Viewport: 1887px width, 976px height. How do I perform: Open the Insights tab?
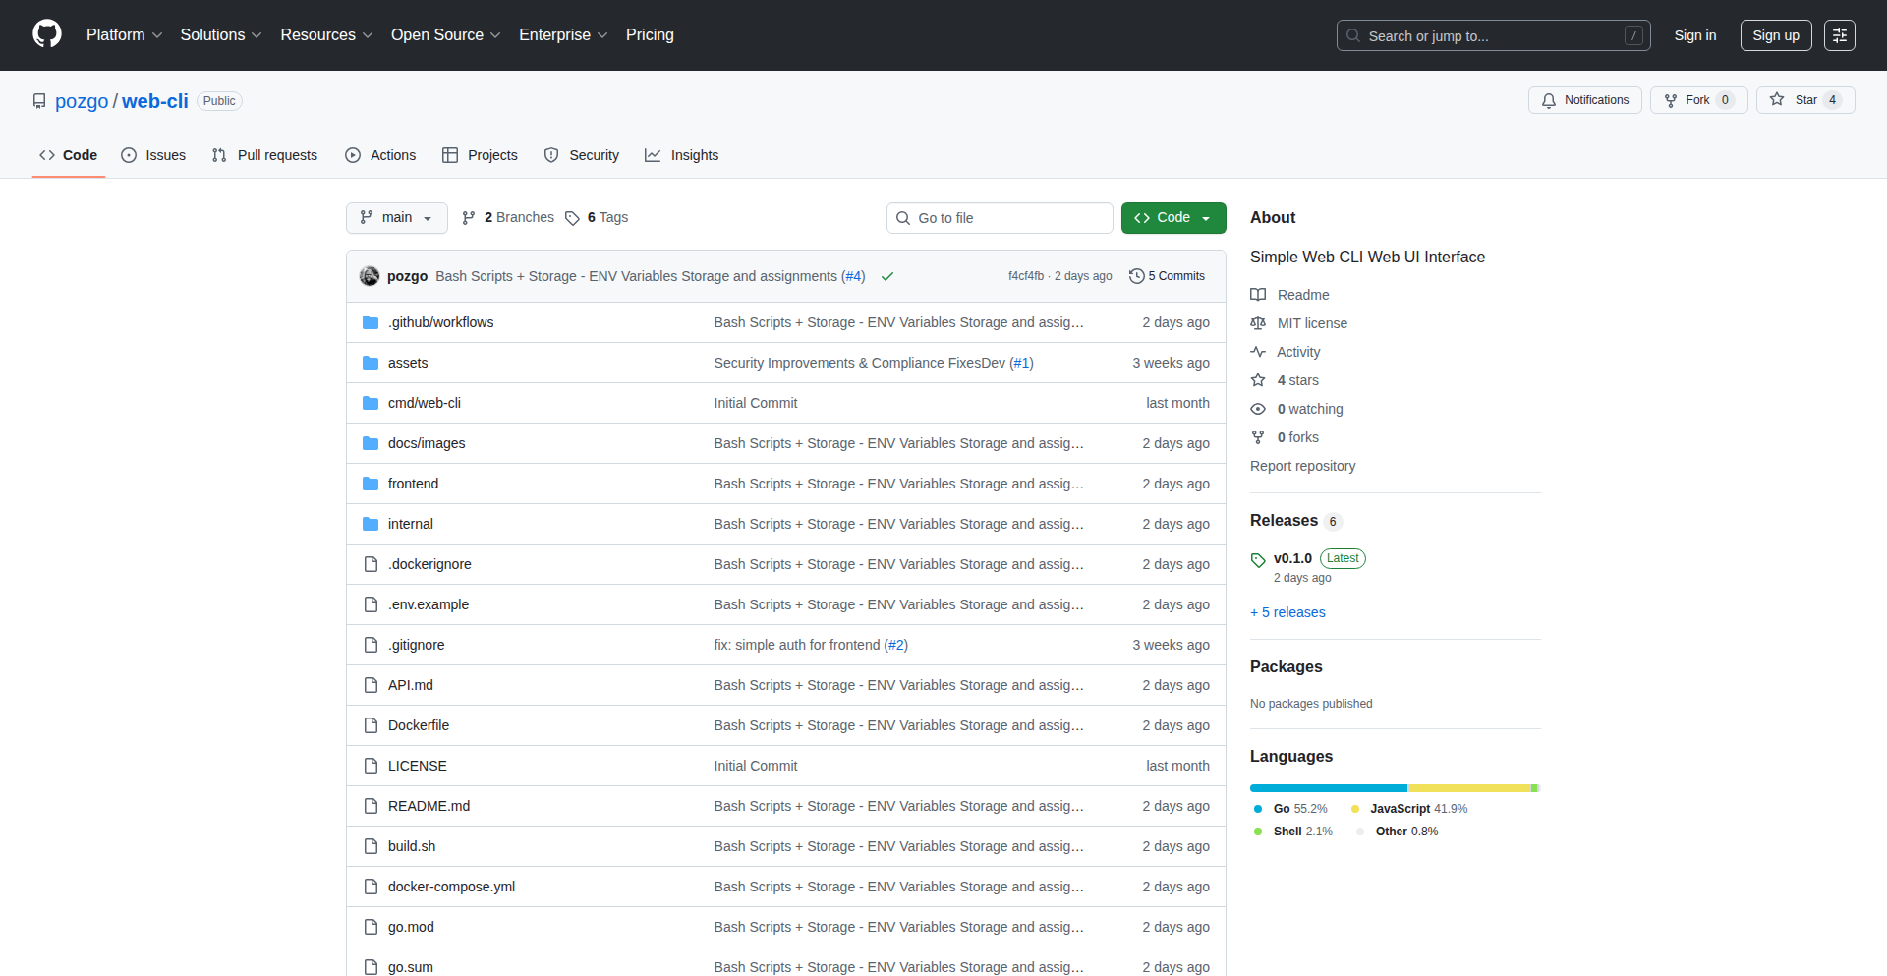682,155
